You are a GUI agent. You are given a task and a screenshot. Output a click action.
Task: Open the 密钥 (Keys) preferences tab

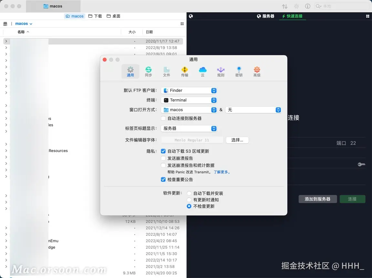tap(239, 72)
